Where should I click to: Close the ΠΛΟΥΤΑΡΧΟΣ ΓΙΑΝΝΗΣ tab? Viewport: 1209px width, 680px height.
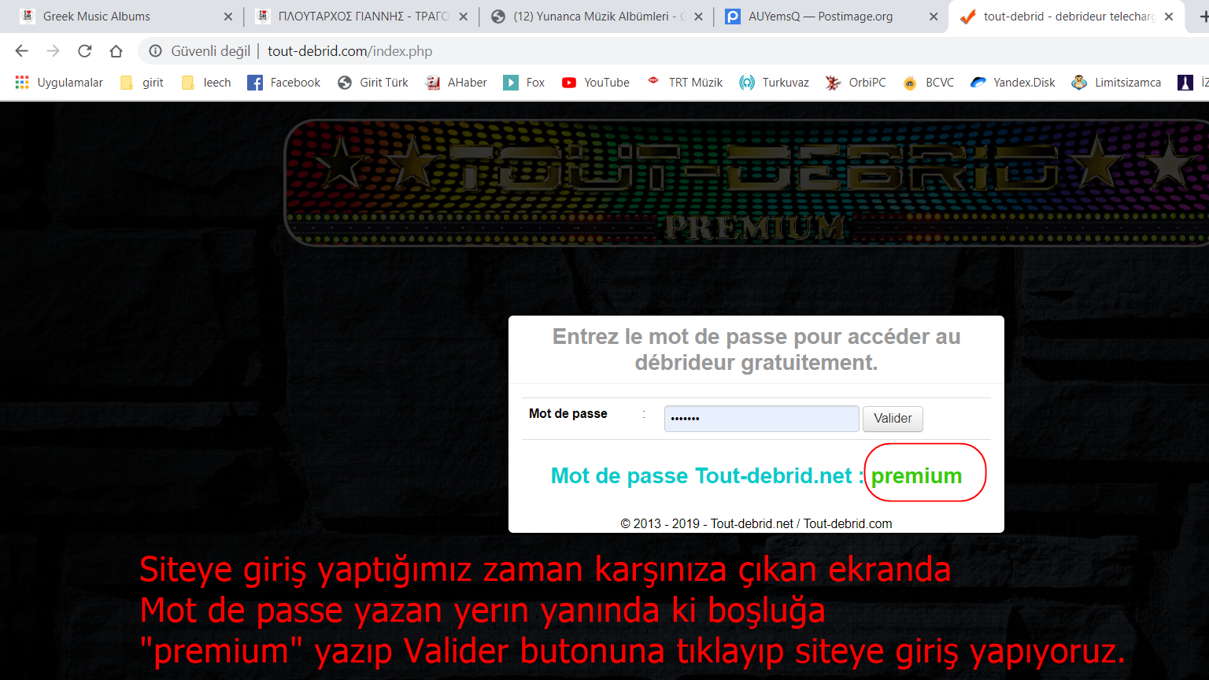[463, 17]
